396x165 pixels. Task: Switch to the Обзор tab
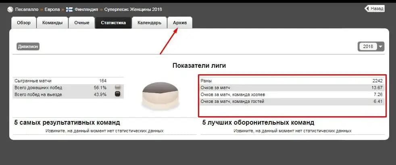(x=24, y=23)
